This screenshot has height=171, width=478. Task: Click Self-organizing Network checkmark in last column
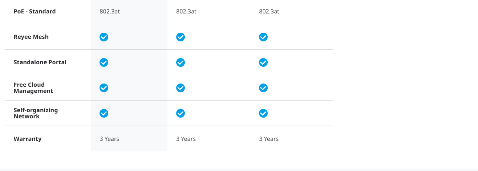(263, 113)
